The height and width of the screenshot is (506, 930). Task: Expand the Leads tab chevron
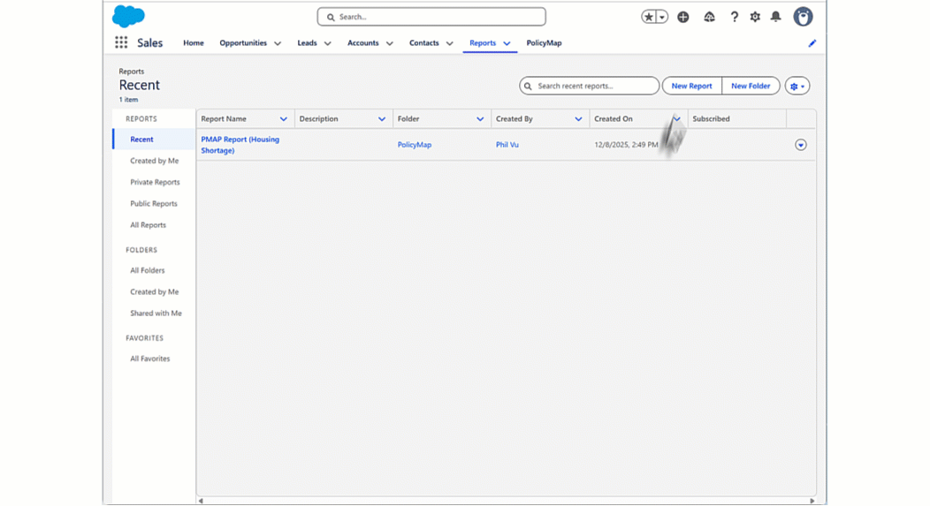[x=327, y=43]
